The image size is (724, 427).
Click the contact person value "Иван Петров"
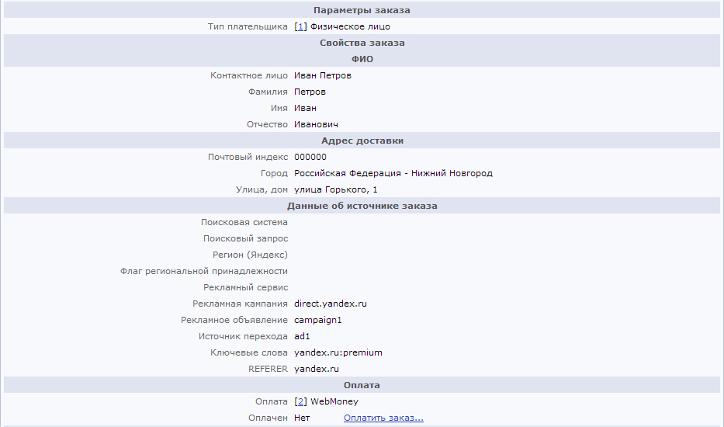pyautogui.click(x=323, y=75)
